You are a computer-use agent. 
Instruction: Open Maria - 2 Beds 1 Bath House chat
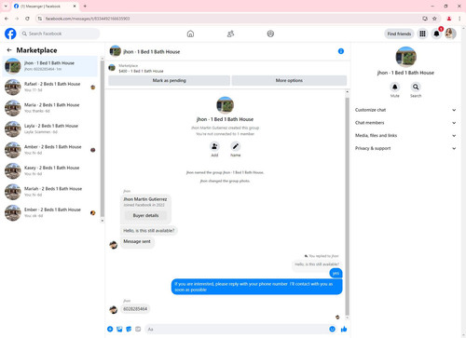pos(50,108)
